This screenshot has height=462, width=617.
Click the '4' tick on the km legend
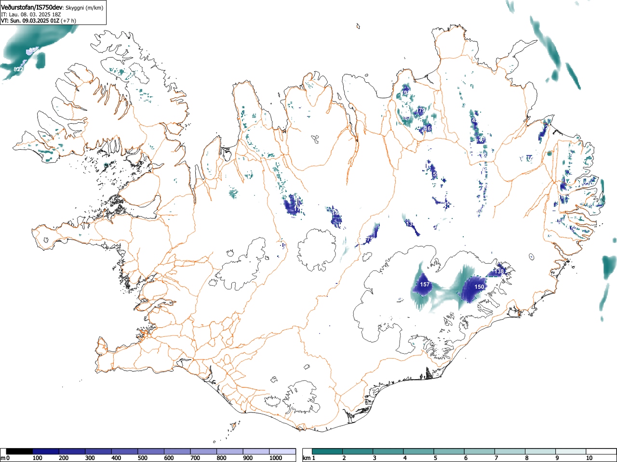tap(405, 458)
